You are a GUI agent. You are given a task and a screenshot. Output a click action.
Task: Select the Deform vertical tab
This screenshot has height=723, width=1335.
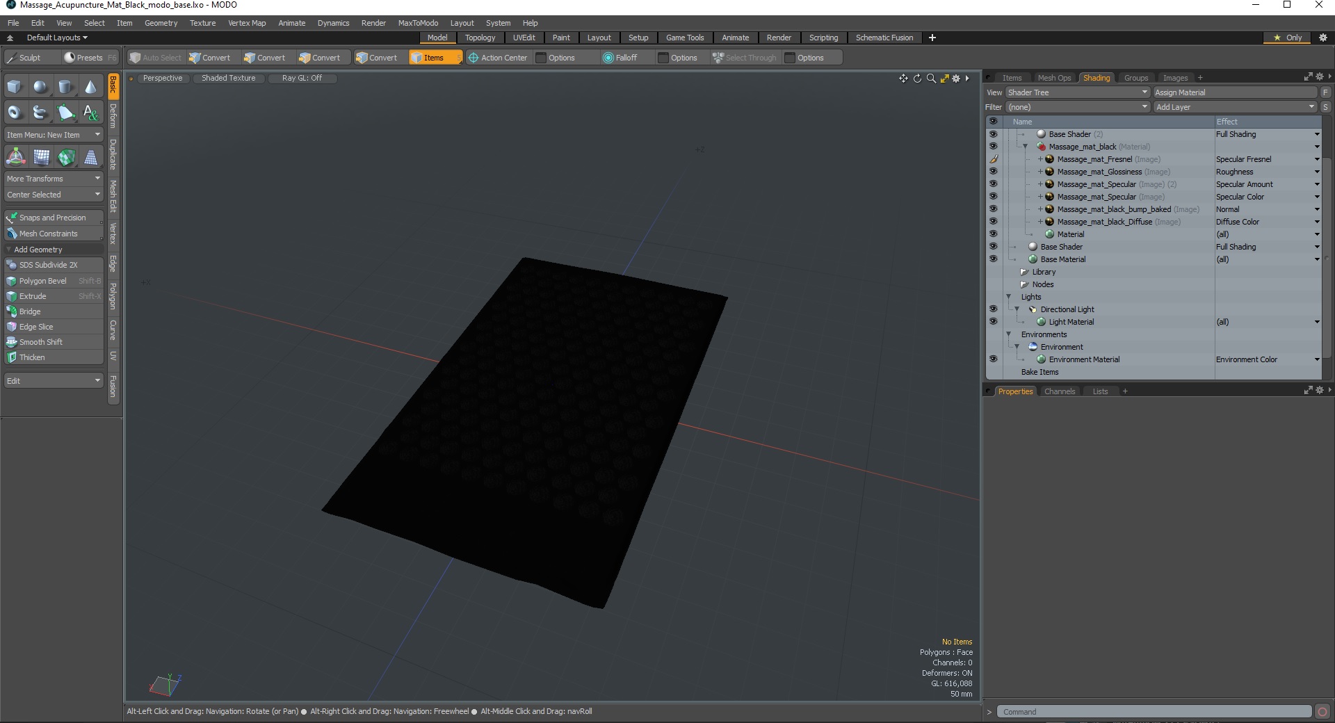tap(113, 115)
